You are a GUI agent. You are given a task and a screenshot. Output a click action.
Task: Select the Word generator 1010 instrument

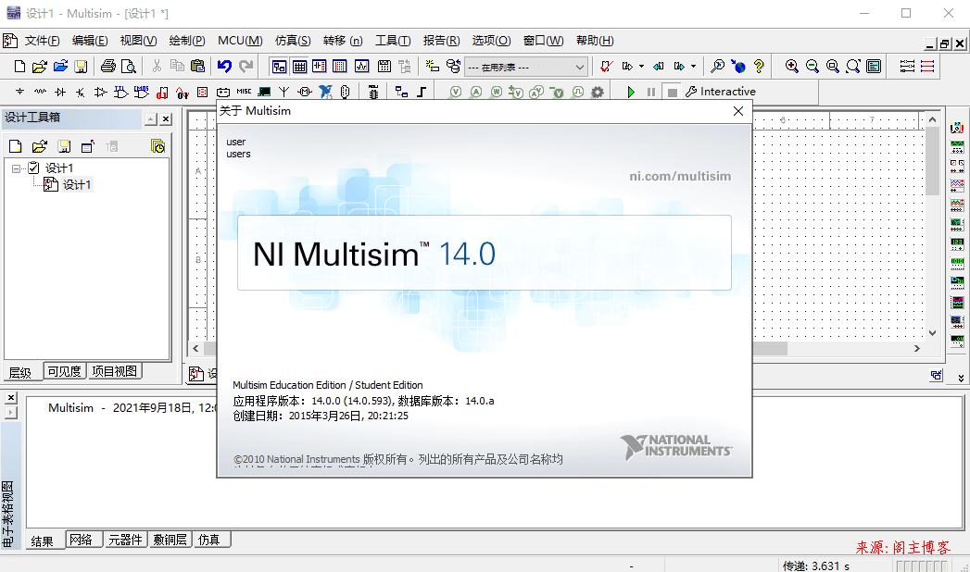(x=957, y=263)
